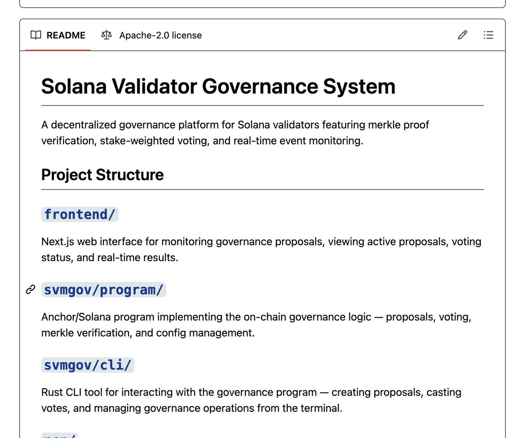This screenshot has height=438, width=523.
Task: Click the svmgov/program/ code heading
Action: (x=104, y=290)
